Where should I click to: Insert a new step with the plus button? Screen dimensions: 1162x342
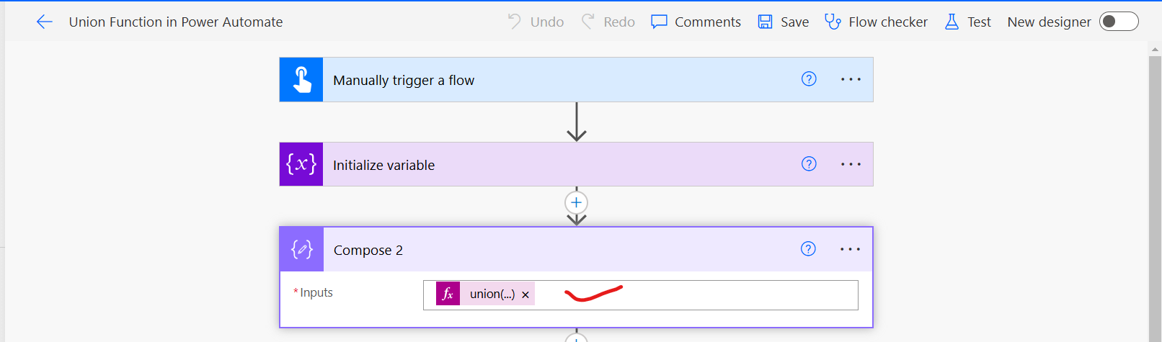tap(576, 202)
